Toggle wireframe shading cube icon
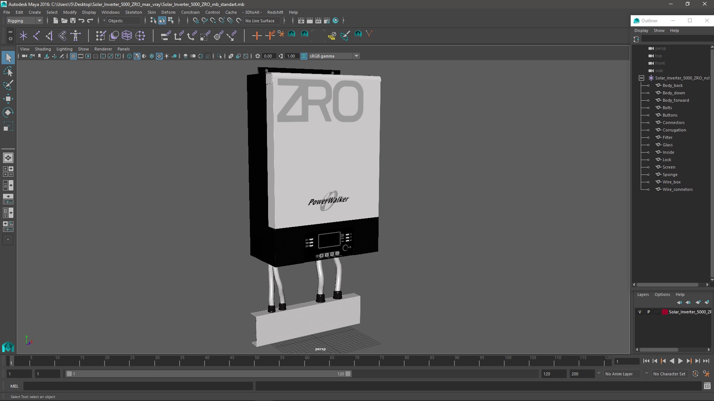The width and height of the screenshot is (714, 401). click(x=129, y=56)
